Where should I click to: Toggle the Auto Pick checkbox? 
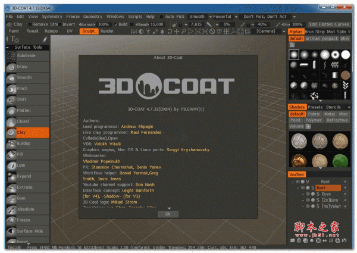(162, 17)
